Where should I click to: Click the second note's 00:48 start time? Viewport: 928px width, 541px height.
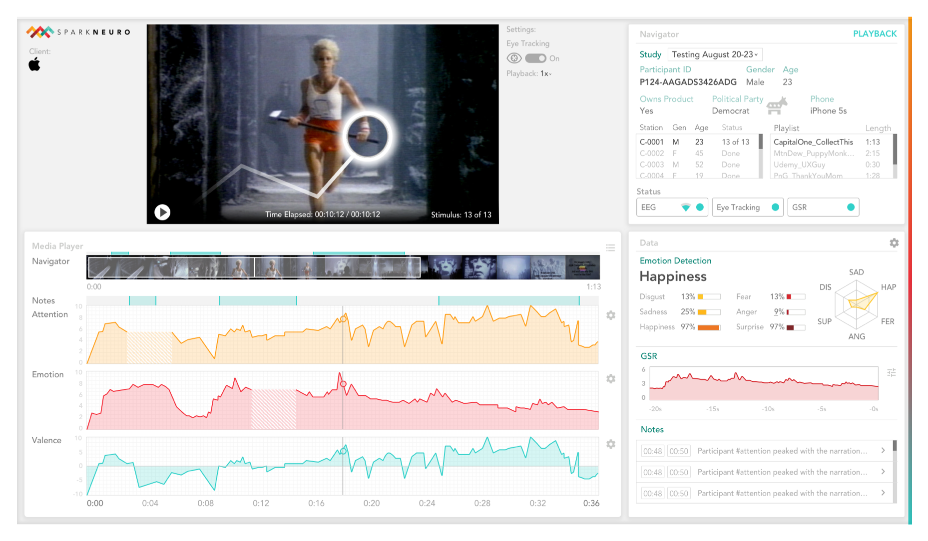coord(652,472)
